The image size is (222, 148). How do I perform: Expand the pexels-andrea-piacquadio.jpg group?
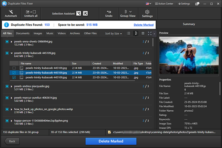[x=12, y=86]
